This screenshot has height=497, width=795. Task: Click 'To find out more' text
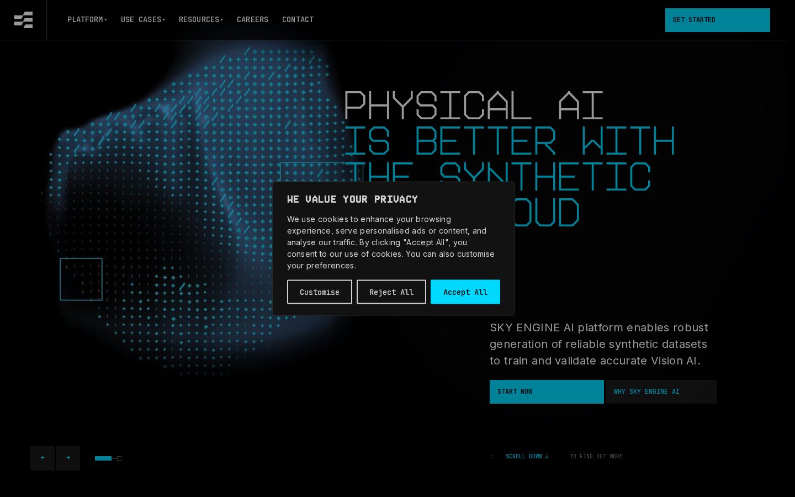click(596, 456)
